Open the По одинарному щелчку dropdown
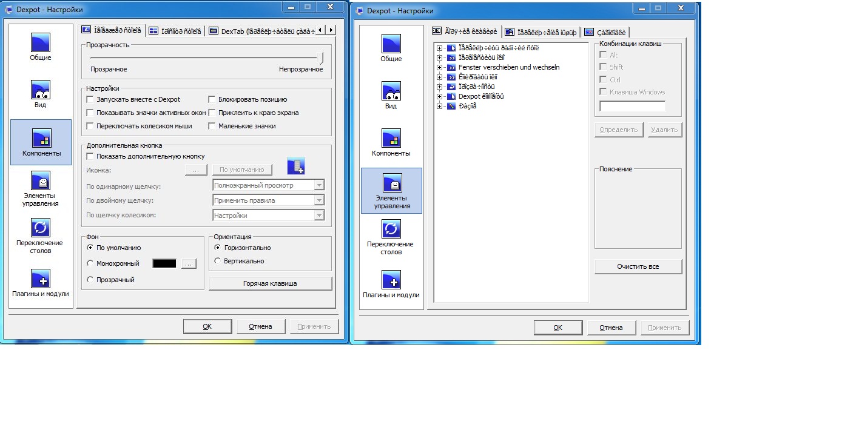 pos(320,185)
